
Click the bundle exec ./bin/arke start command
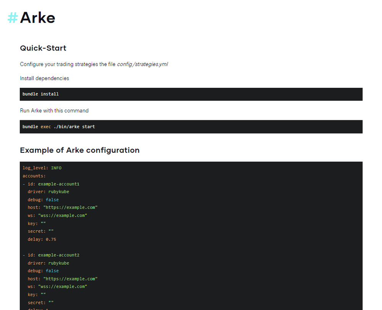(x=59, y=126)
